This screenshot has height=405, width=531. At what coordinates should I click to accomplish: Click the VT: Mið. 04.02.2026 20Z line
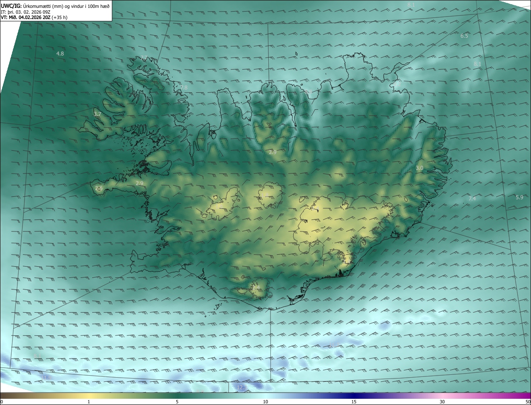click(34, 17)
